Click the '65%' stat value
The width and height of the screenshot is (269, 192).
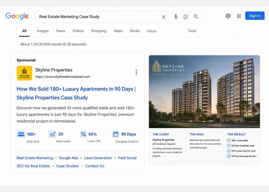[93, 134]
